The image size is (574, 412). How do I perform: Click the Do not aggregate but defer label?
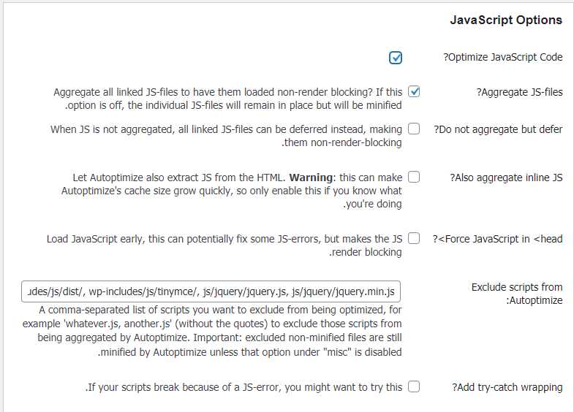(x=499, y=129)
